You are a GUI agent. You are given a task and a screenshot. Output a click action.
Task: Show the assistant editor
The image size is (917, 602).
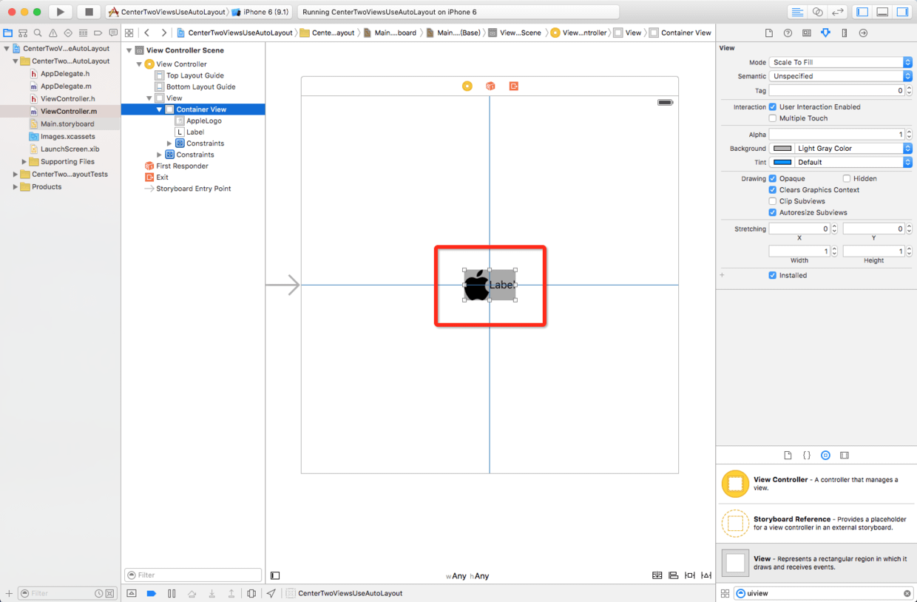(817, 12)
